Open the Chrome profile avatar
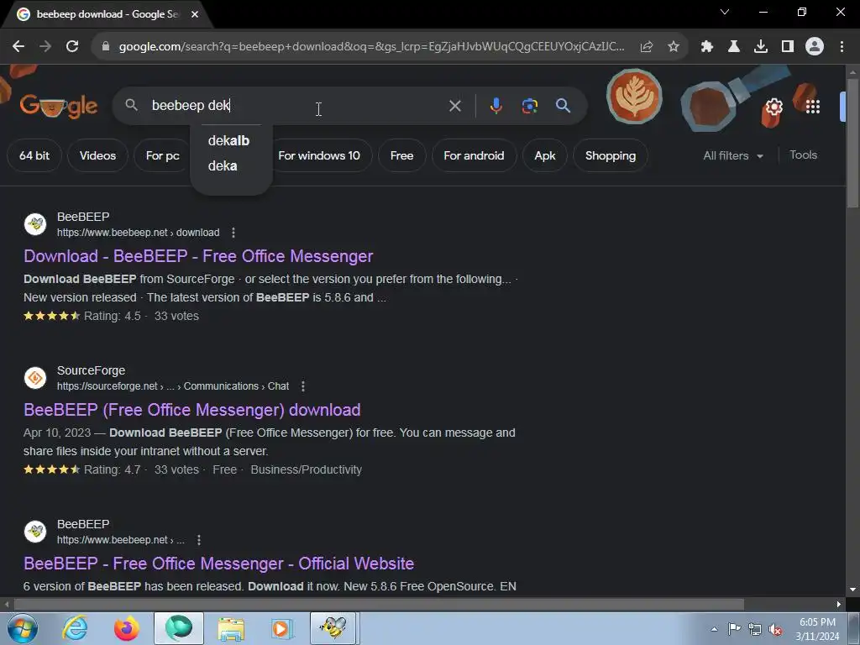Screen dimensions: 860x645 815,47
